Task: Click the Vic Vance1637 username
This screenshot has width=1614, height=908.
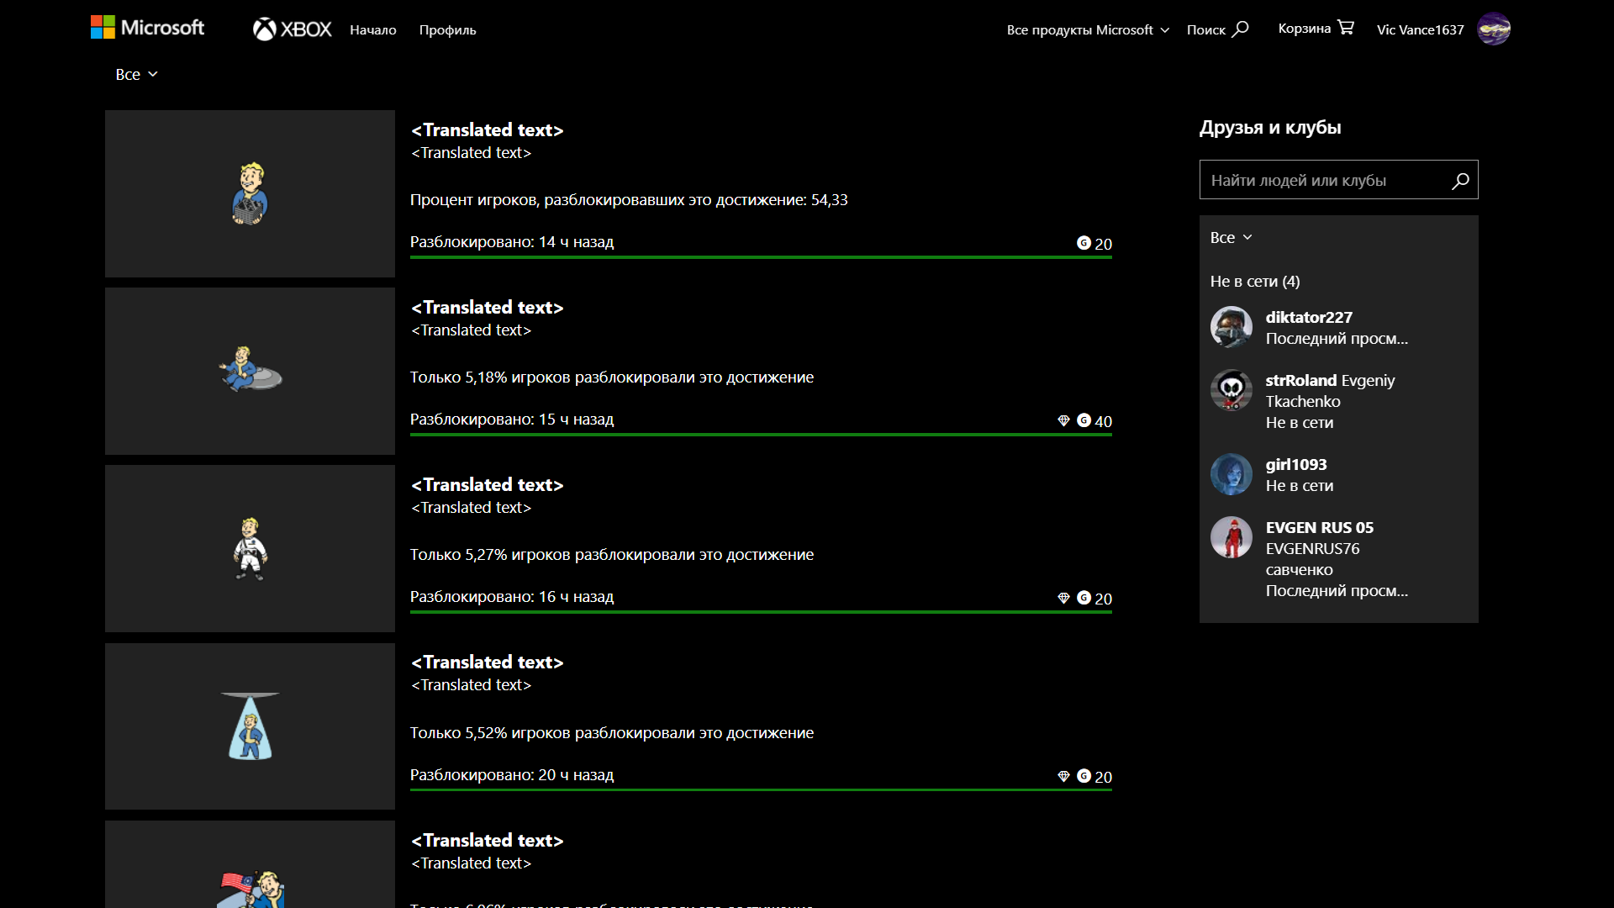Action: [1420, 29]
